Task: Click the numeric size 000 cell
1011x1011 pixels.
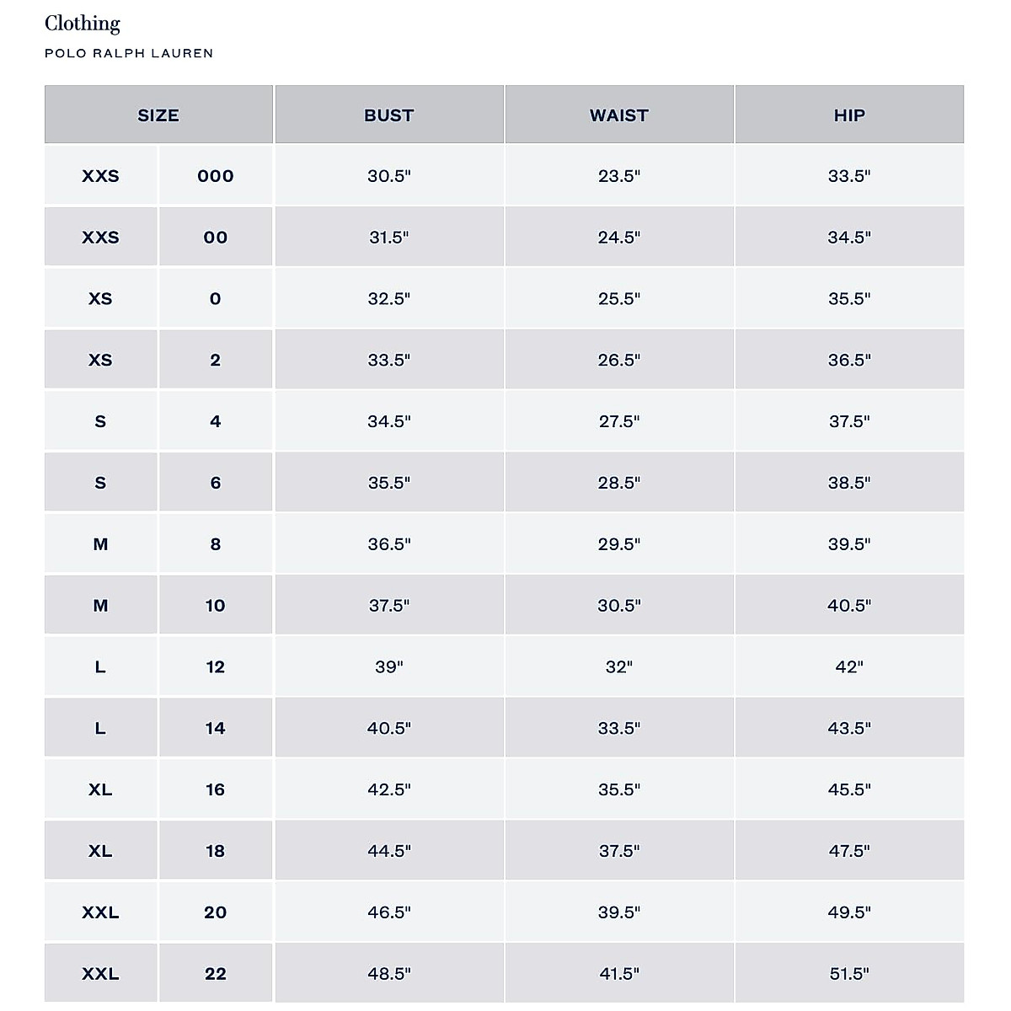Action: (216, 176)
